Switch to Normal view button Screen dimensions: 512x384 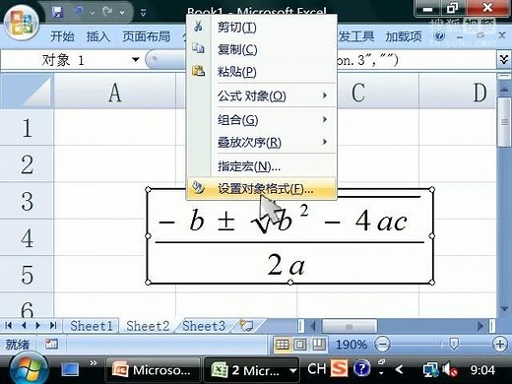pos(282,345)
